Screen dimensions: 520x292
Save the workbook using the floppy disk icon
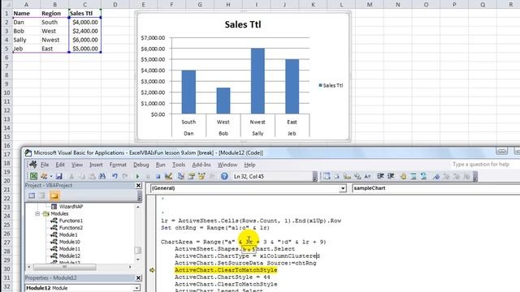(59, 177)
